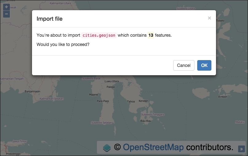
Task: Collapse the attribution panel arrow
Action: 241,149
